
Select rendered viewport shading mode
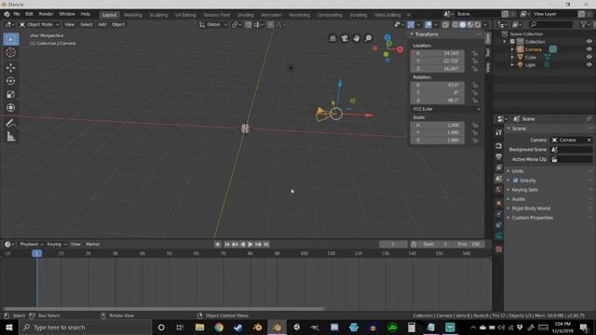point(478,25)
